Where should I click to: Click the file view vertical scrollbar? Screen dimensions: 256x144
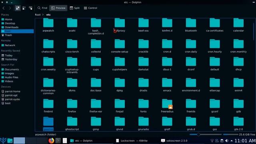254,32
